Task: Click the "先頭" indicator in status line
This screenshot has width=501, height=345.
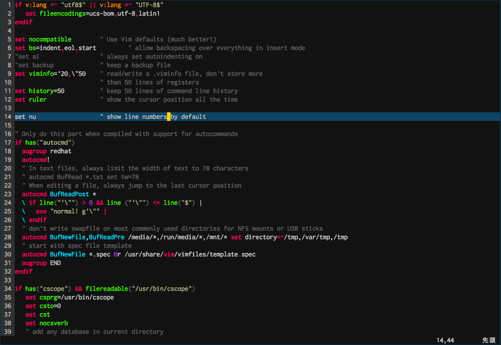Action: point(489,340)
